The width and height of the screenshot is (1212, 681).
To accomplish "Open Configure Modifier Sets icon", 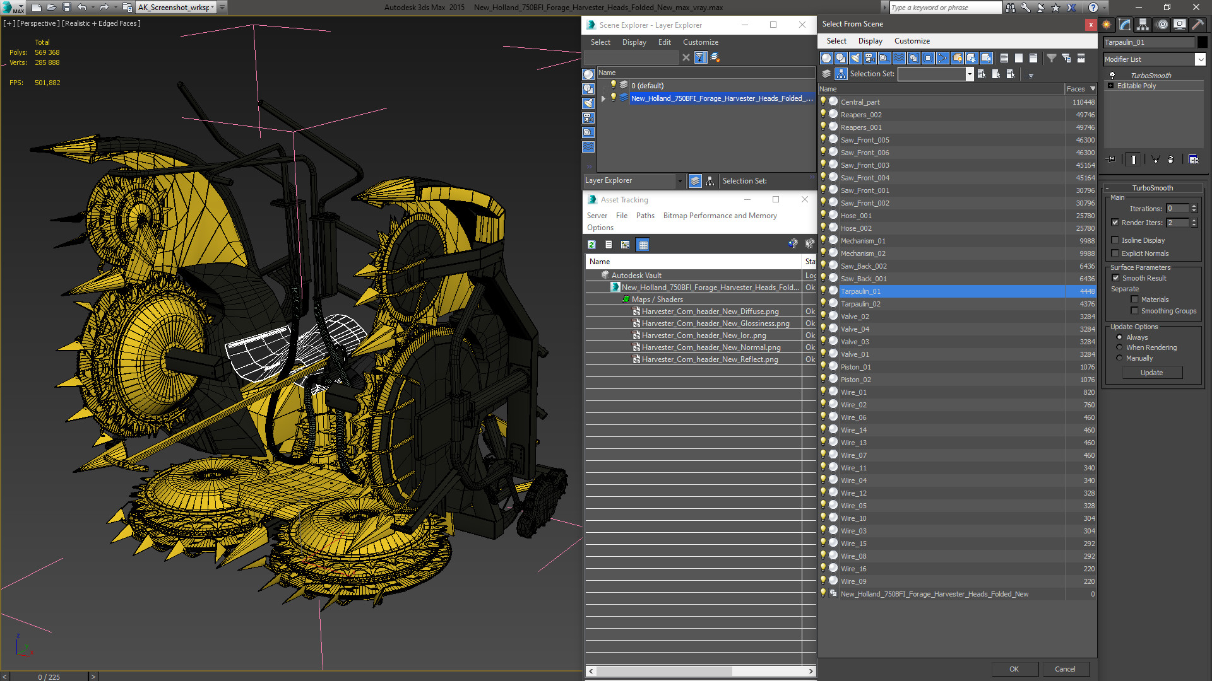I will 1193,160.
